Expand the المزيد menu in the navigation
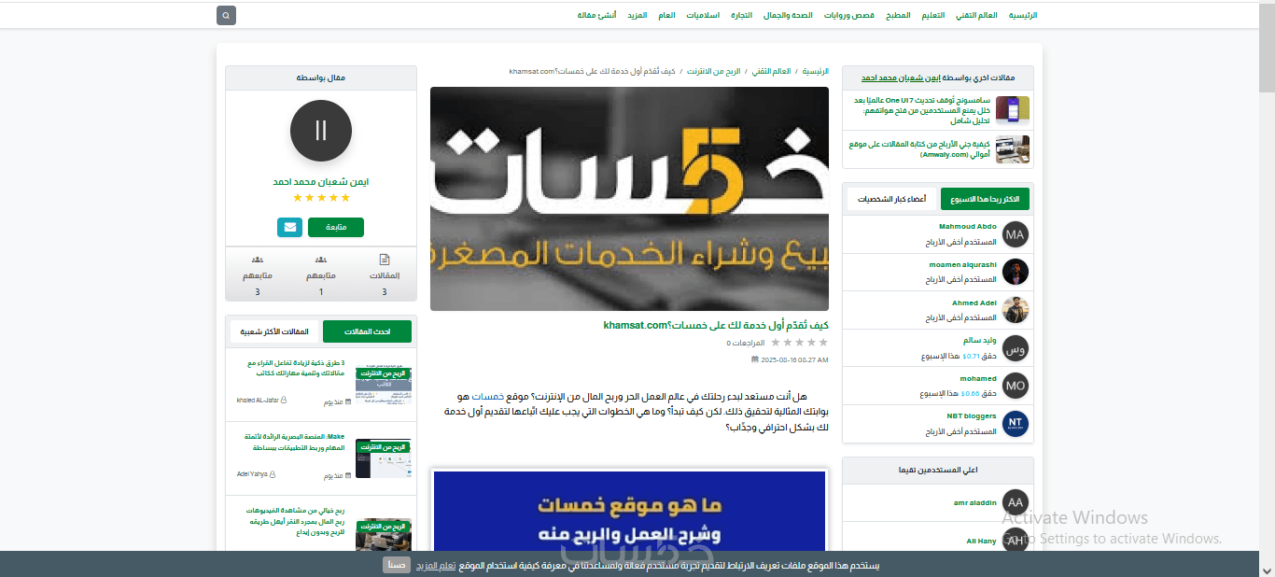Viewport: 1275px width, 577px height. 637,15
